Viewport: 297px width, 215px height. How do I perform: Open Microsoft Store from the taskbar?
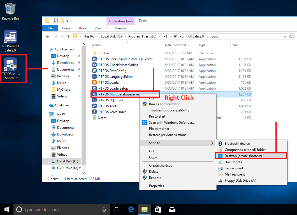[x=158, y=209]
